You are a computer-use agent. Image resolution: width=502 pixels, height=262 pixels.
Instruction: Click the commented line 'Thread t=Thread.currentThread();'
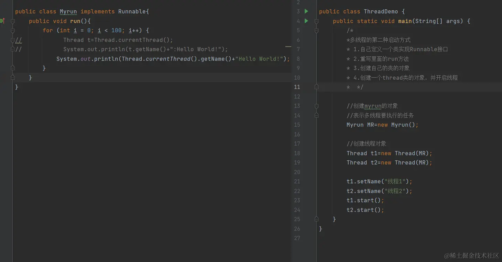click(x=118, y=40)
